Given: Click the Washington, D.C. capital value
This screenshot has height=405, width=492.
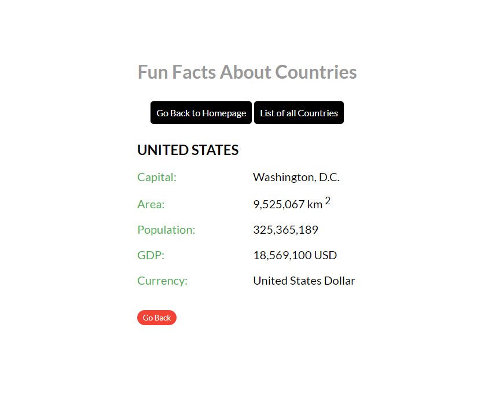Looking at the screenshot, I should pyautogui.click(x=296, y=177).
